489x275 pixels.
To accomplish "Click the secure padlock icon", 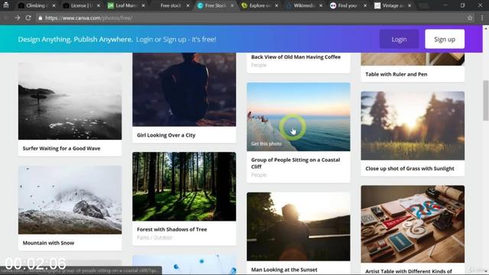I will coord(40,18).
